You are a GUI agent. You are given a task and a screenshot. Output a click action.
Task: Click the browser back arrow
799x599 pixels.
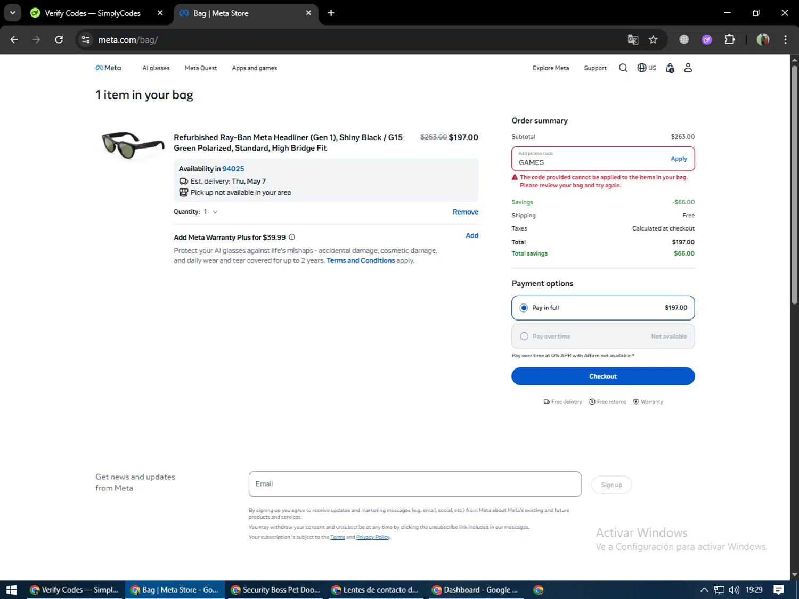[14, 39]
